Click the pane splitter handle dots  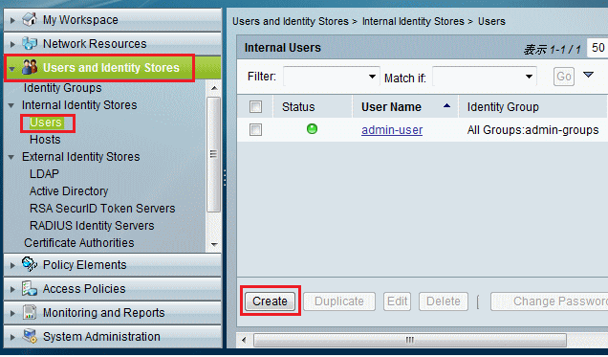[225, 178]
